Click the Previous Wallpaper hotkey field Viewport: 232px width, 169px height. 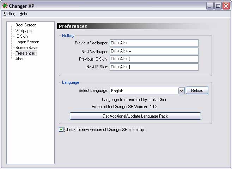pos(154,43)
